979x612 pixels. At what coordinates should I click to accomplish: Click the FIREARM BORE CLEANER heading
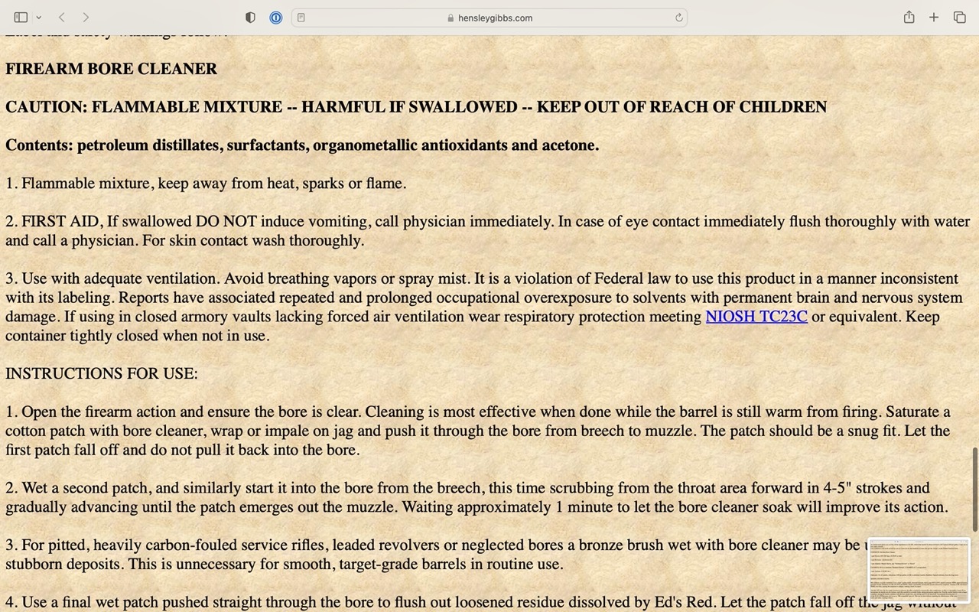click(x=112, y=69)
